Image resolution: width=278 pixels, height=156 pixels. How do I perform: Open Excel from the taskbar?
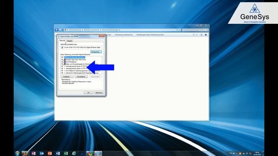click(66, 153)
